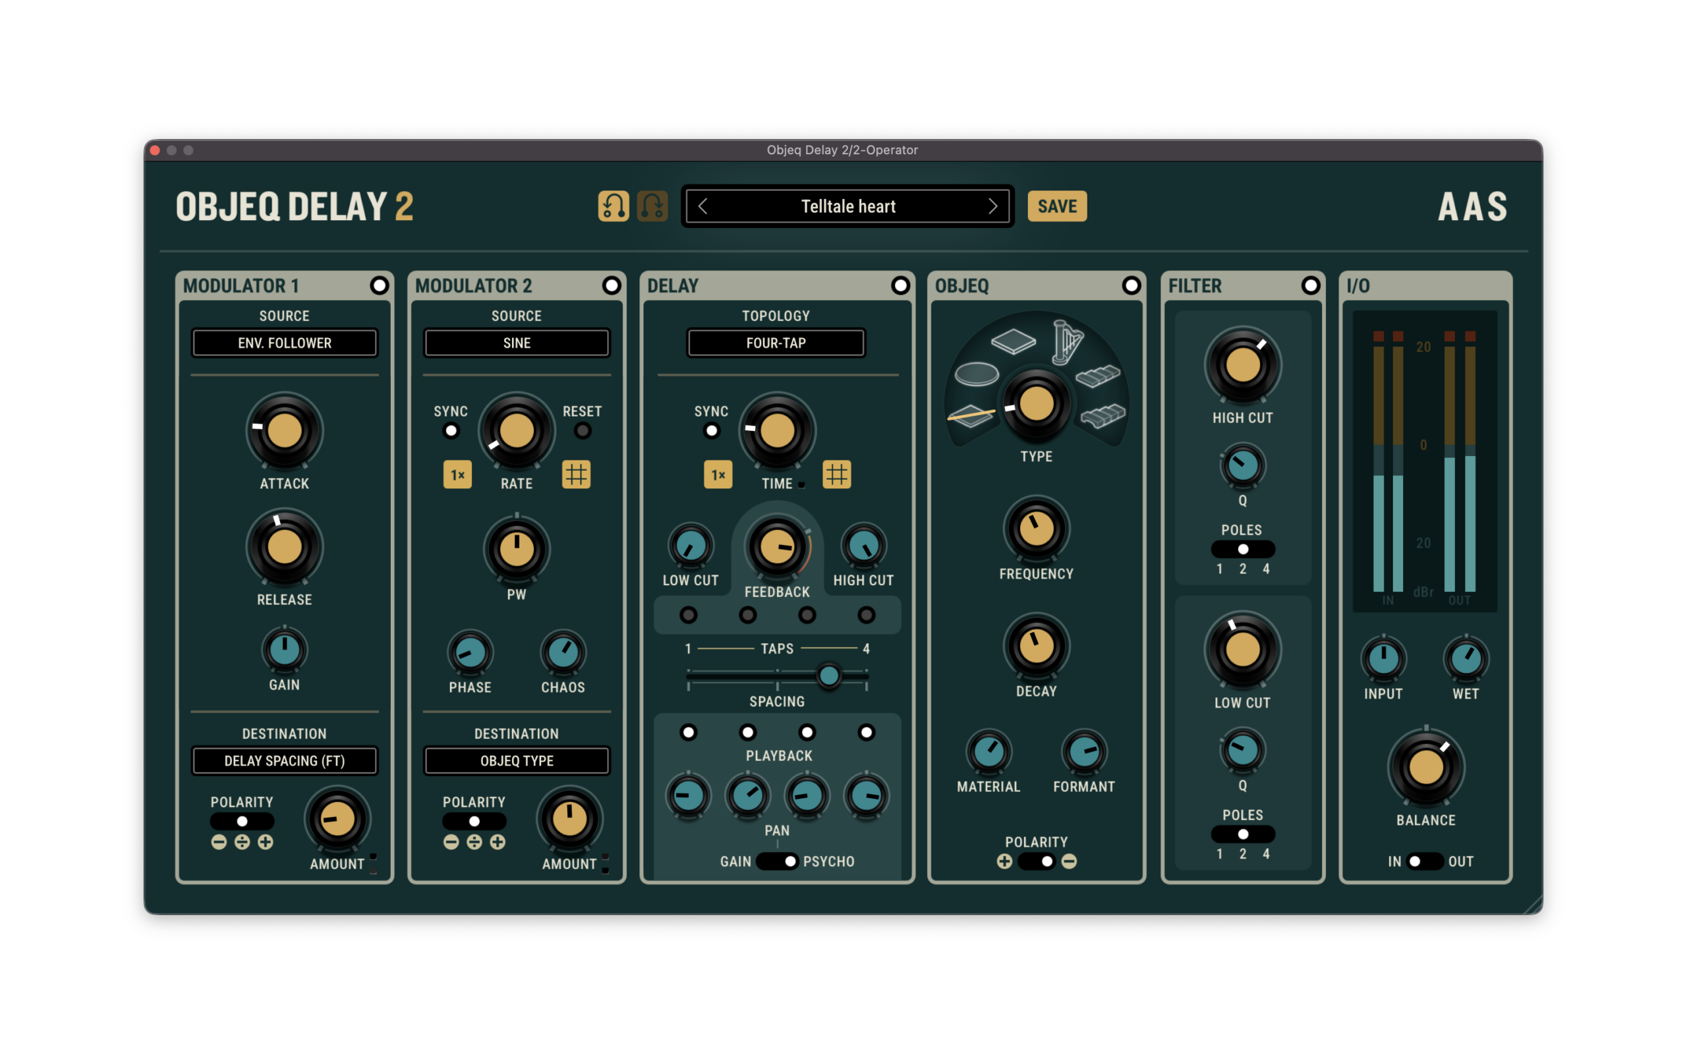The width and height of the screenshot is (1687, 1063).
Task: Click the 1x time multiplier in the Delay section
Action: tap(718, 474)
